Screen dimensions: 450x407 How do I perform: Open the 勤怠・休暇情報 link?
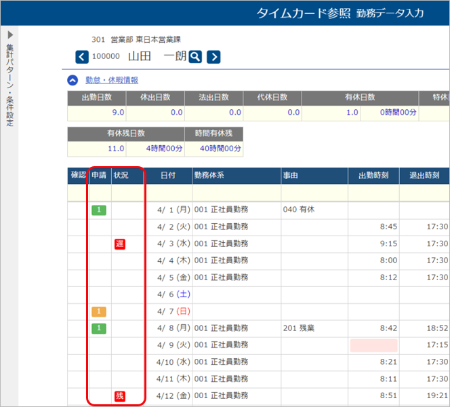pyautogui.click(x=112, y=80)
